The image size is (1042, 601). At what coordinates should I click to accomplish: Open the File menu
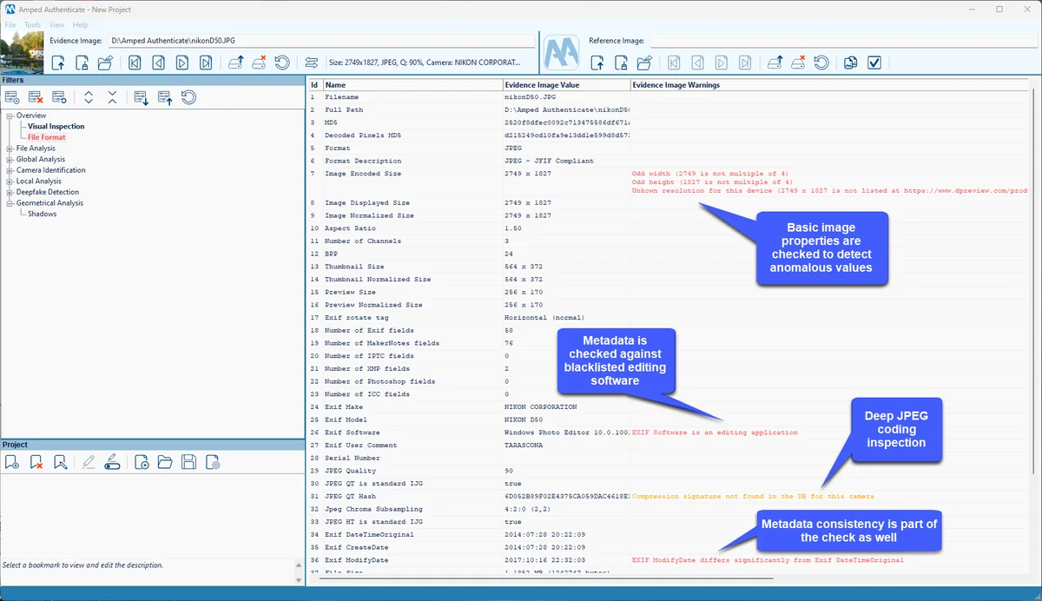tap(10, 25)
